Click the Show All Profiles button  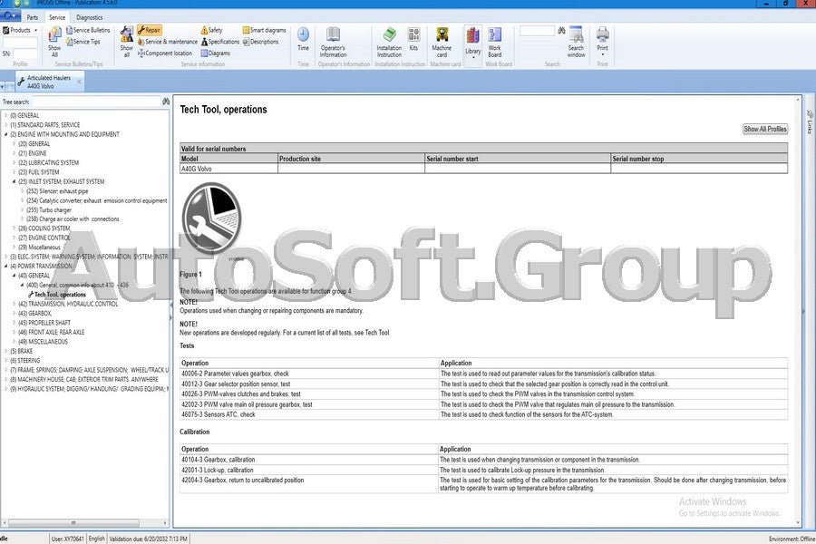coord(764,129)
